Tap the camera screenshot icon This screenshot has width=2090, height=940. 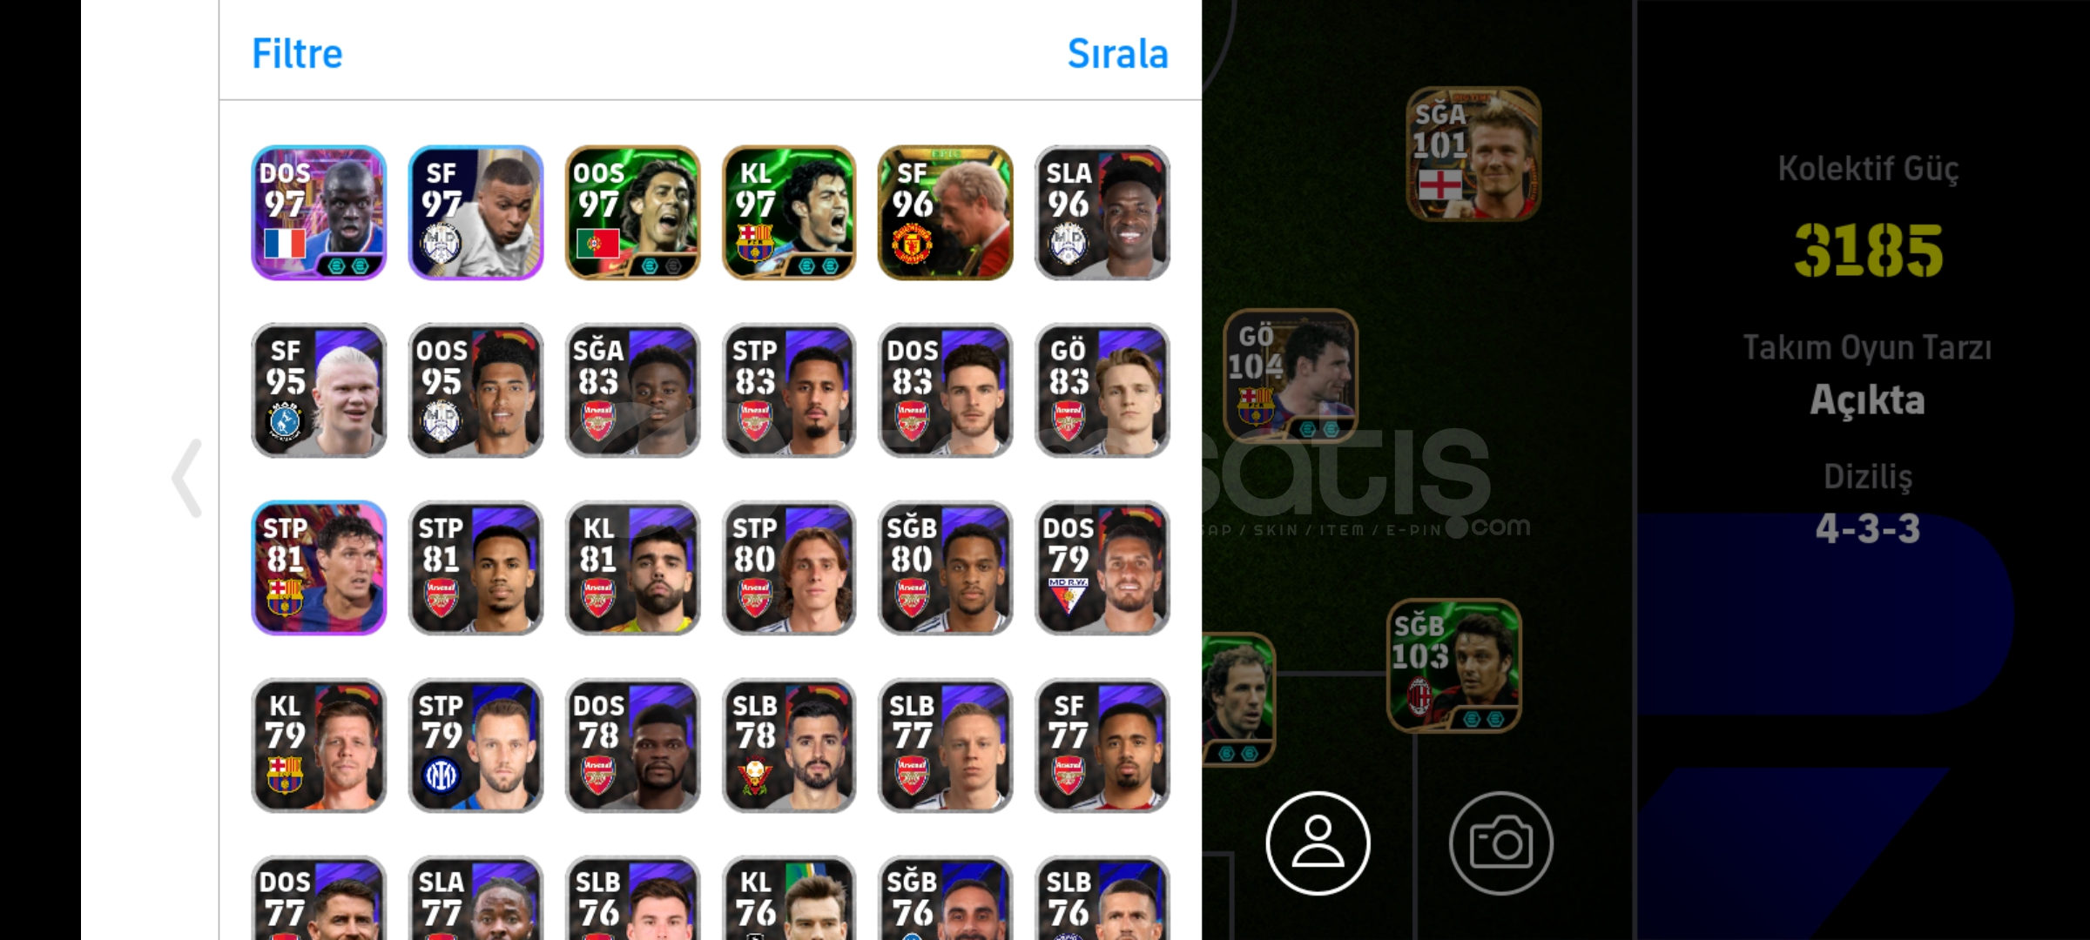click(x=1500, y=843)
